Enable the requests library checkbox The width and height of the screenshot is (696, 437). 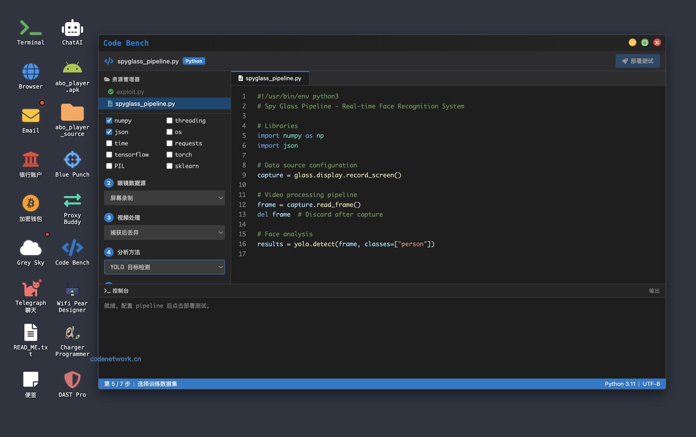169,143
